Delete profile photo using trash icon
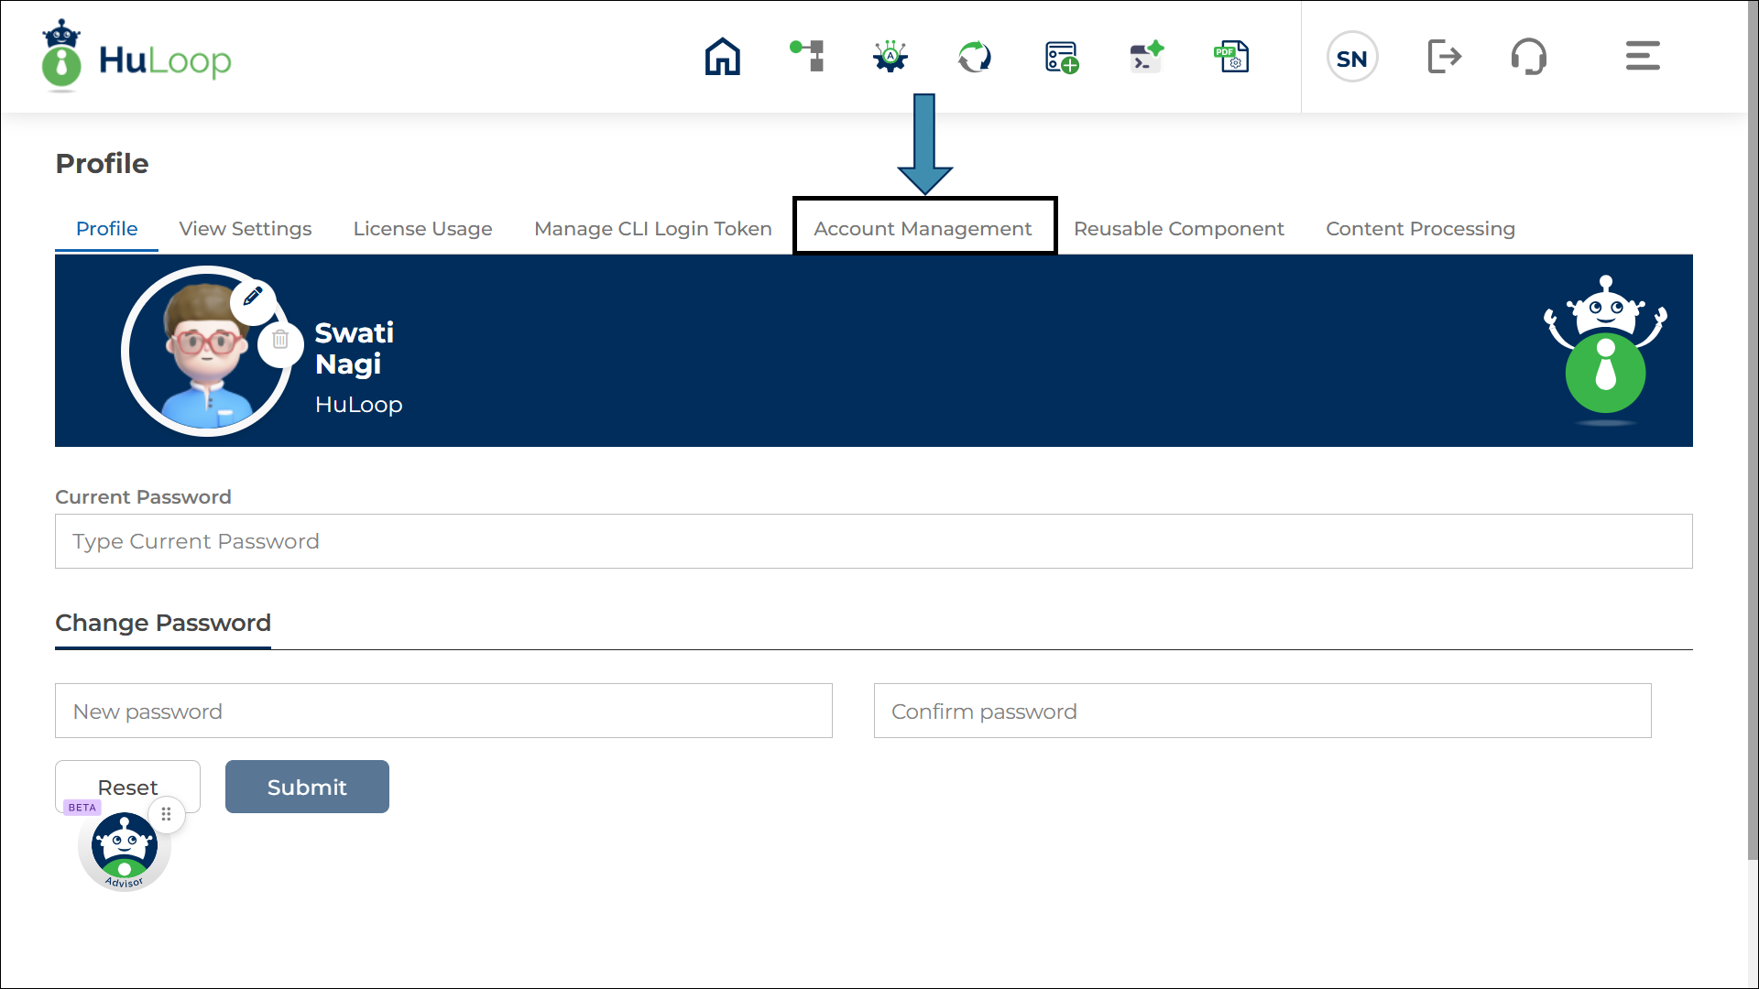This screenshot has width=1759, height=989. click(x=280, y=340)
